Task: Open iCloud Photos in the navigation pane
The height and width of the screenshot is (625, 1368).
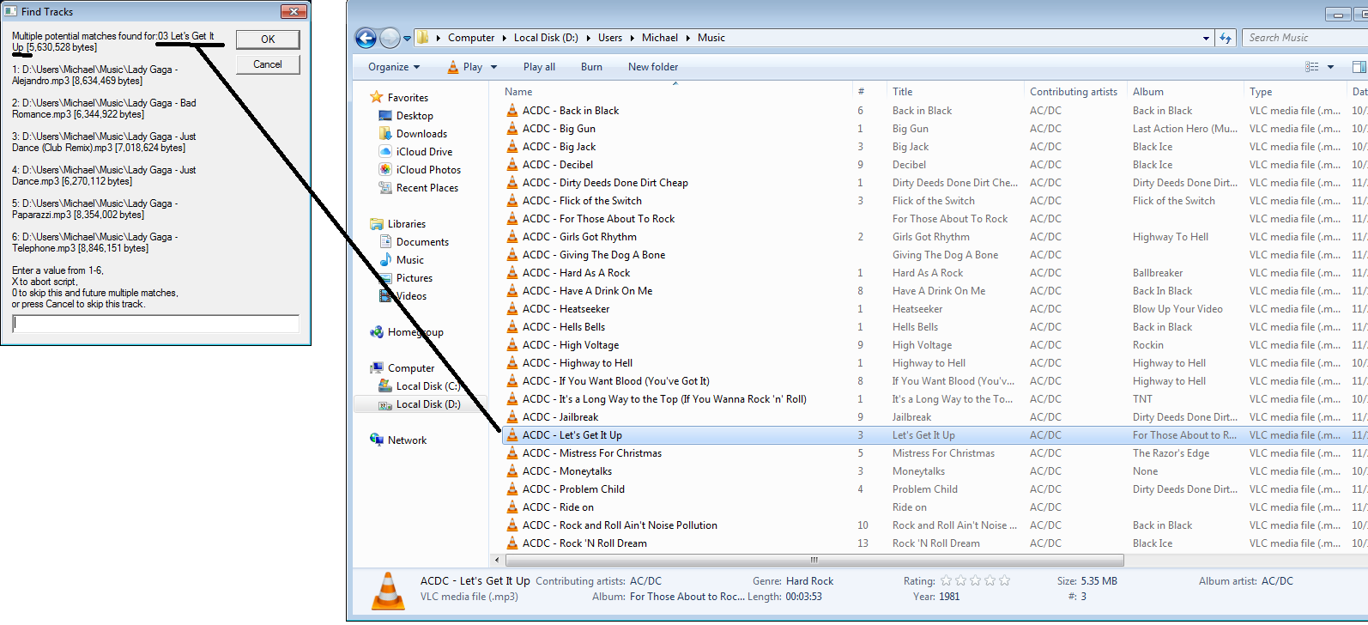Action: coord(428,170)
